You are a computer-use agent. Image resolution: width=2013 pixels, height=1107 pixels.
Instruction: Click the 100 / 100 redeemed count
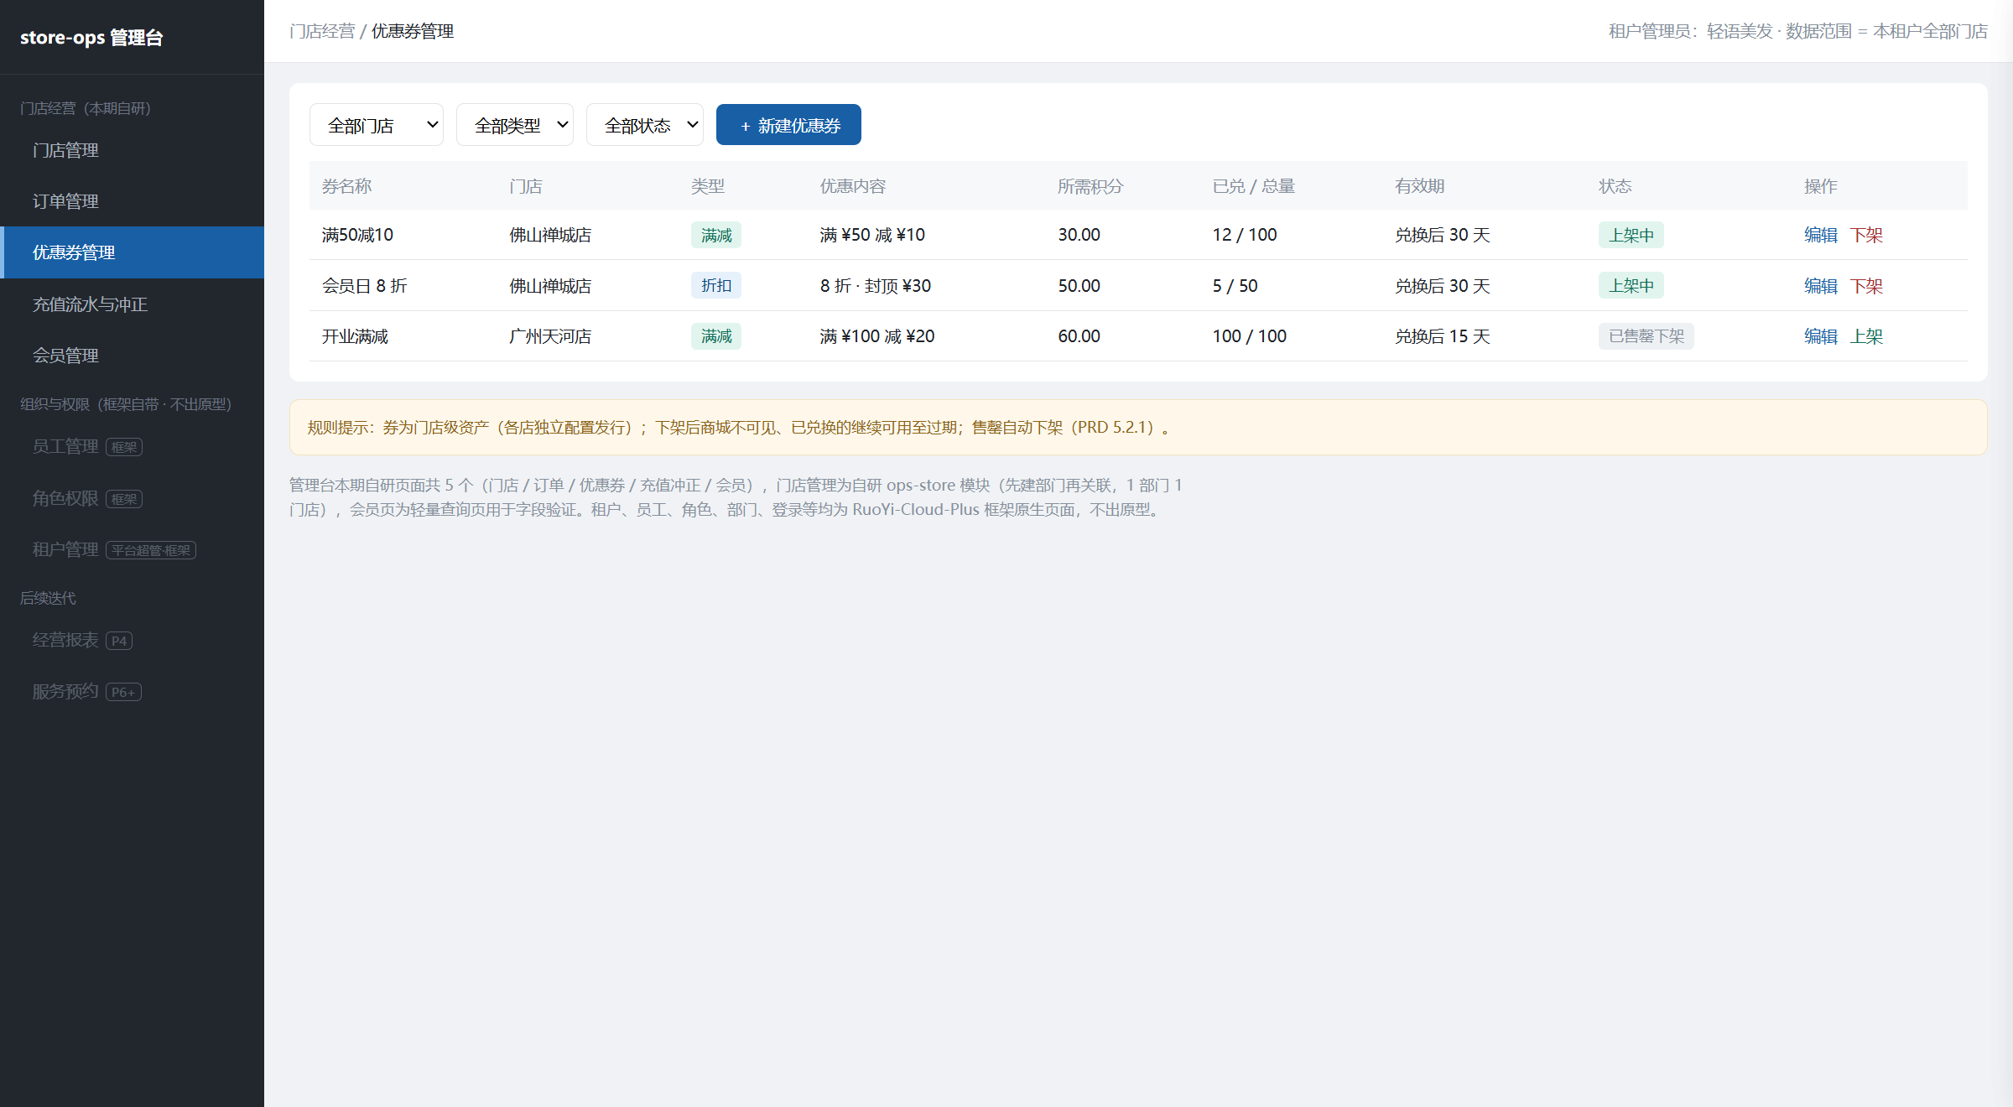(1250, 336)
